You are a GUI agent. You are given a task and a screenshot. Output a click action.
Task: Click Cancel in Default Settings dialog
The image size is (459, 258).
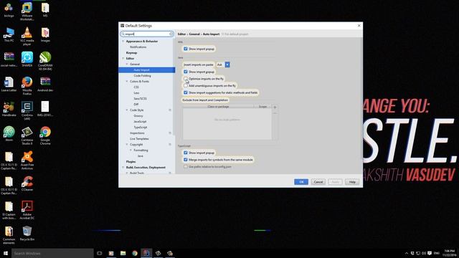point(318,182)
